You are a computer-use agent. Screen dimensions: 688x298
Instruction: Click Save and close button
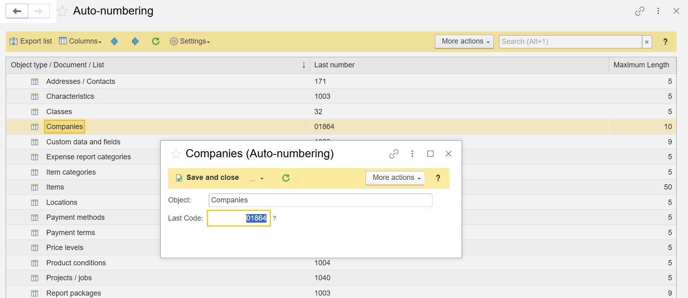208,178
